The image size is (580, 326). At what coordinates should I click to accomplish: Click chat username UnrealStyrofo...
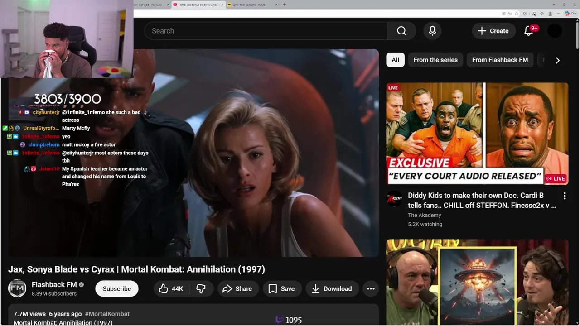click(41, 129)
